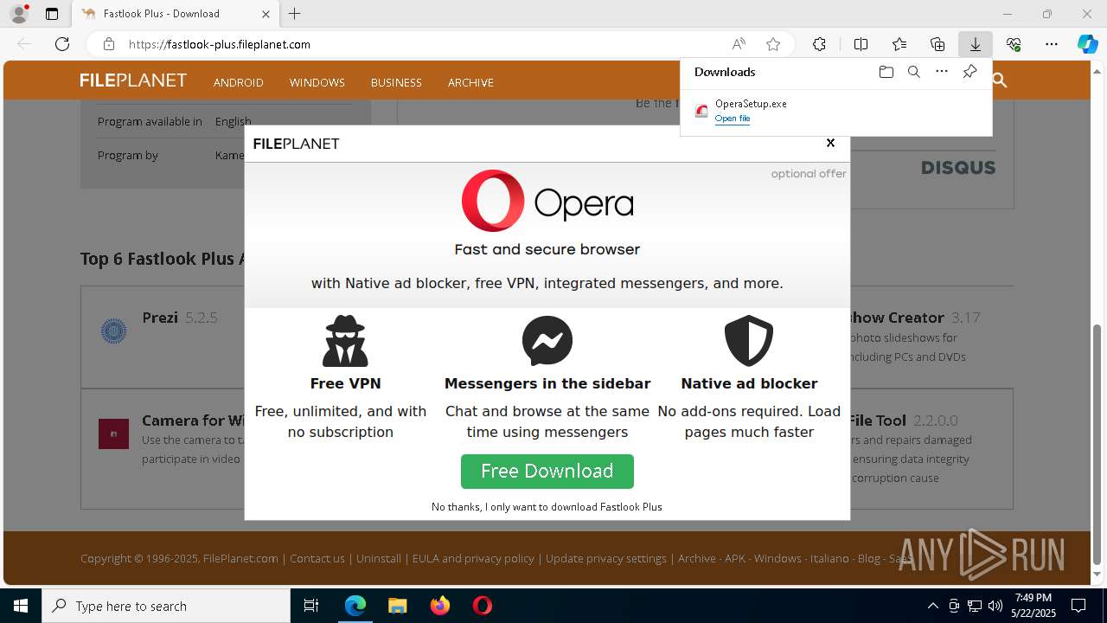Click Type here to search box

166,606
